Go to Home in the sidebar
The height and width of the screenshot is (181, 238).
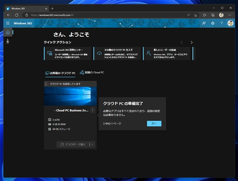[x=8, y=32]
